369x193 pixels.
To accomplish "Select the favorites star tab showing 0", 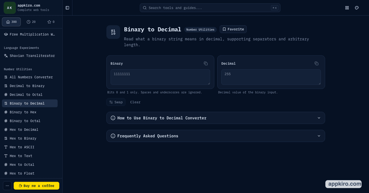I will tap(51, 22).
